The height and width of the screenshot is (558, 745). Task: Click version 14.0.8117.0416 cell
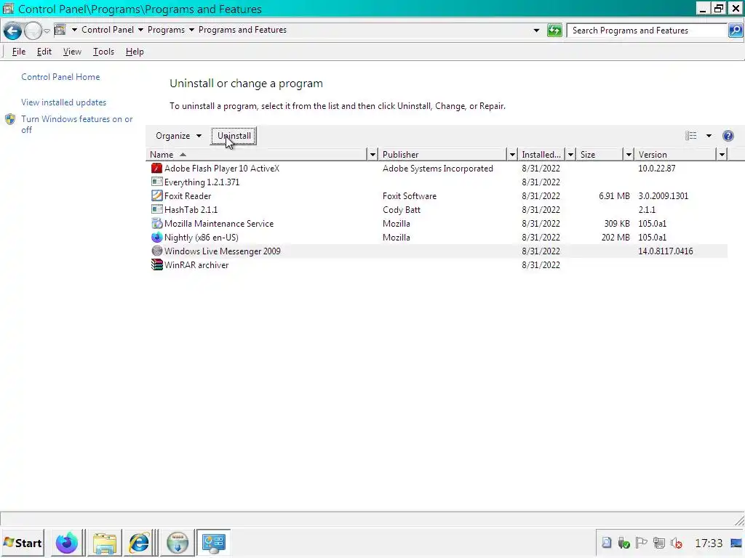666,251
